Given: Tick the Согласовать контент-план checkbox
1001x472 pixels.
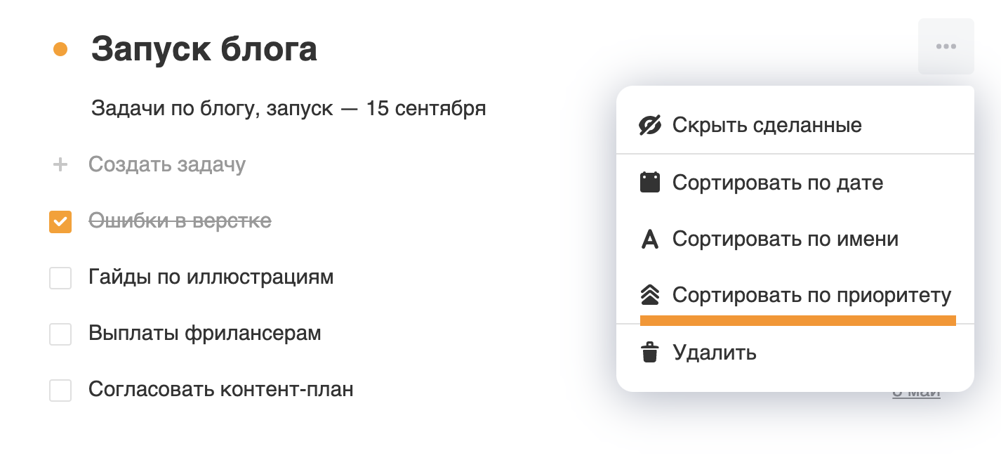Looking at the screenshot, I should click(60, 390).
